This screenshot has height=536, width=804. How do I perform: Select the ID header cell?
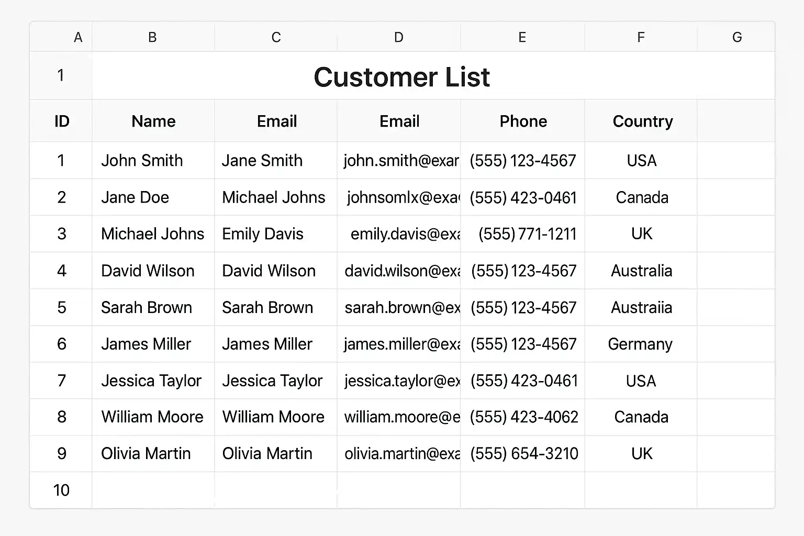coord(62,121)
